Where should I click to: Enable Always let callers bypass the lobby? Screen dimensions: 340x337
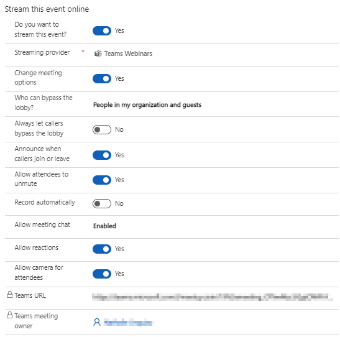102,130
